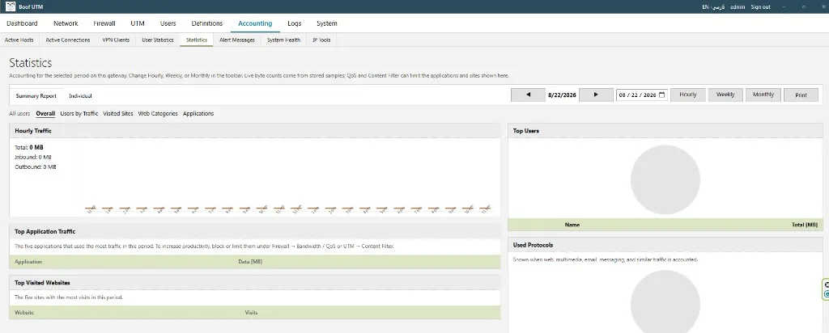829x333 pixels.
Task: Open the Firewall menu
Action: click(x=104, y=23)
